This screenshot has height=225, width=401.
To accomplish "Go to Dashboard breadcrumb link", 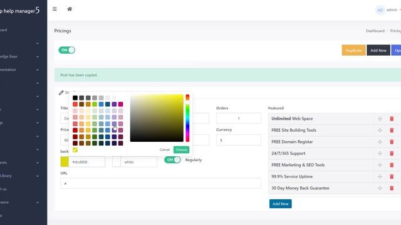I will pyautogui.click(x=375, y=31).
